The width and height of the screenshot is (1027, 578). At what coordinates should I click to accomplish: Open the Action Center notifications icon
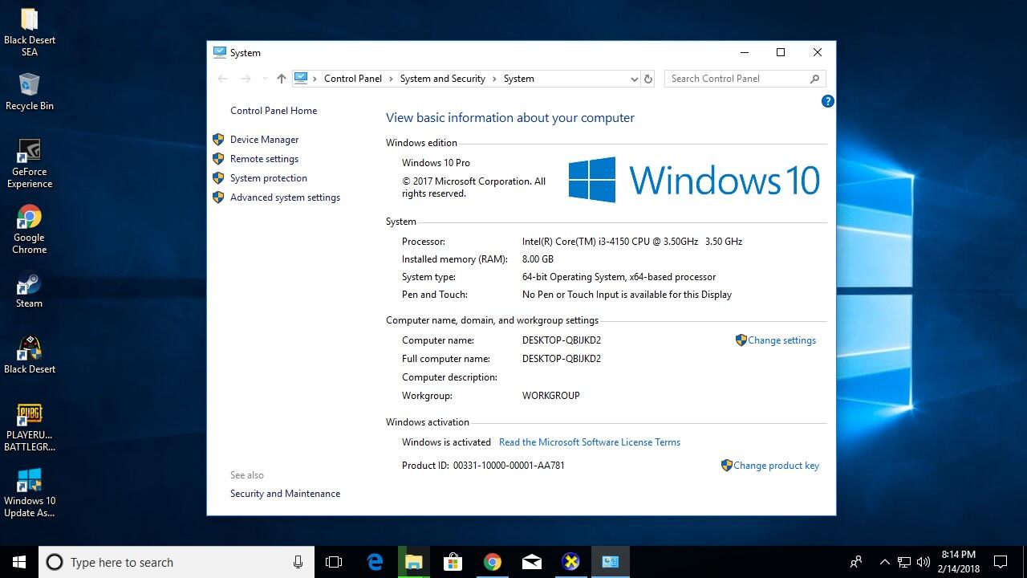click(x=1001, y=562)
